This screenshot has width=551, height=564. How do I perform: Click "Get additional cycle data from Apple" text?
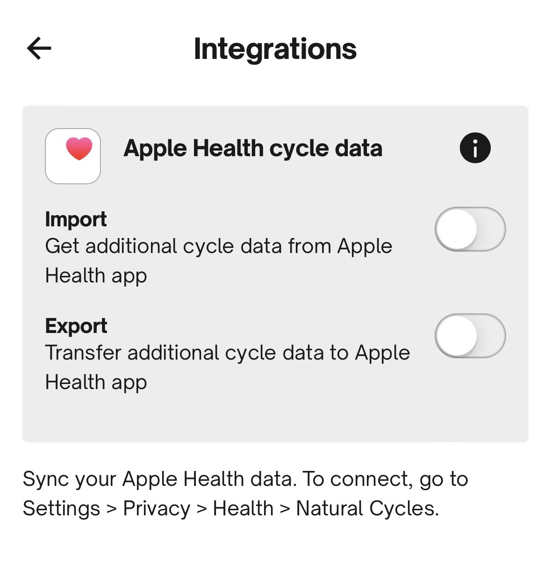[x=218, y=246]
